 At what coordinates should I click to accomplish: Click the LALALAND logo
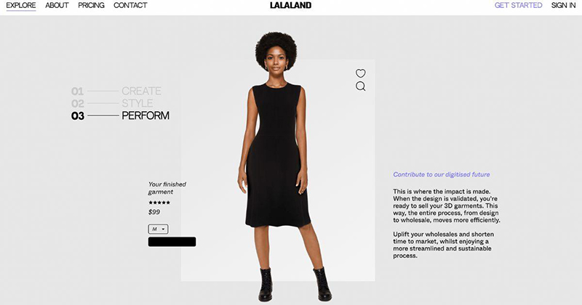point(290,5)
